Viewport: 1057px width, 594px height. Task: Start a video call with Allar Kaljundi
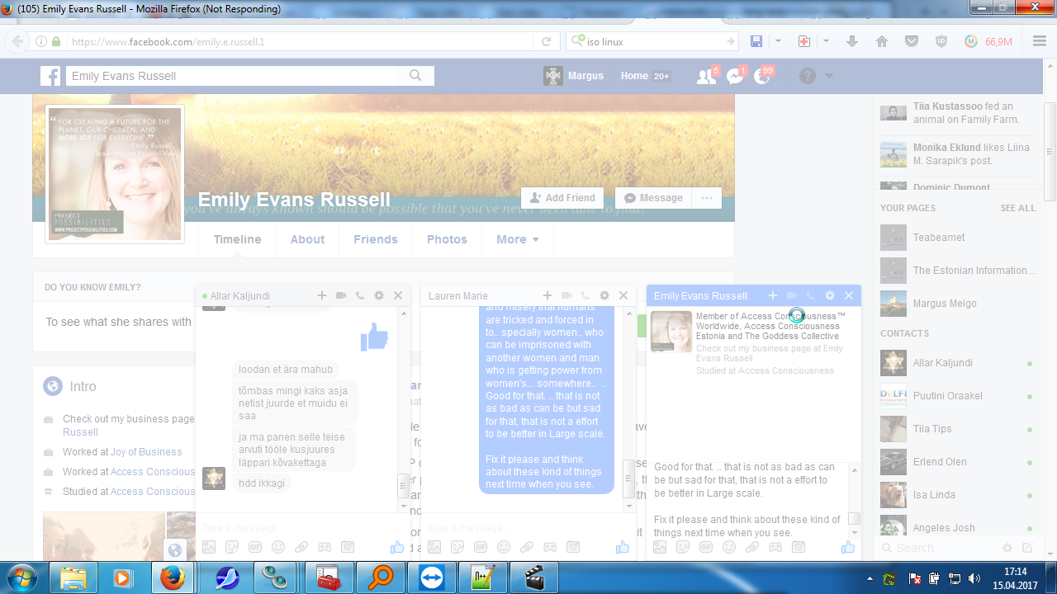click(341, 295)
